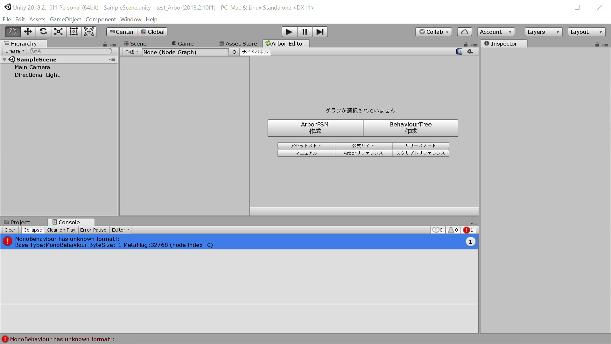Open the Layers dropdown

(543, 32)
